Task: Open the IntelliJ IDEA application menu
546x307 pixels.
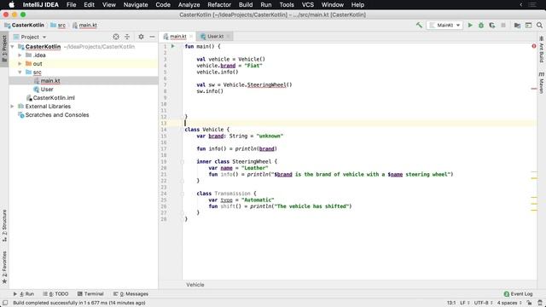Action: coord(41,5)
